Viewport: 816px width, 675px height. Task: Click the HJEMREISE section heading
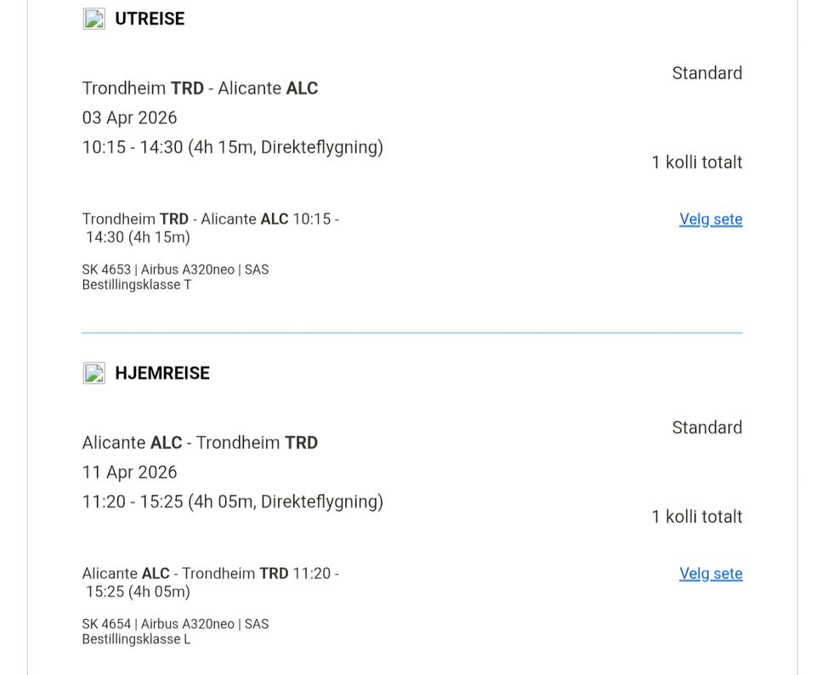pyautogui.click(x=162, y=373)
